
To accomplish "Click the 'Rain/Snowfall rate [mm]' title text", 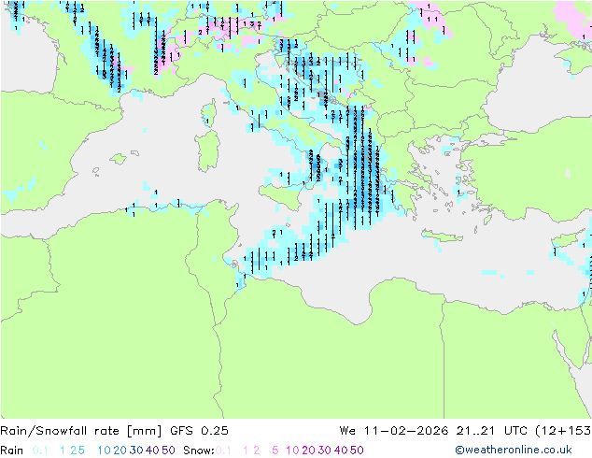I will pyautogui.click(x=81, y=431).
